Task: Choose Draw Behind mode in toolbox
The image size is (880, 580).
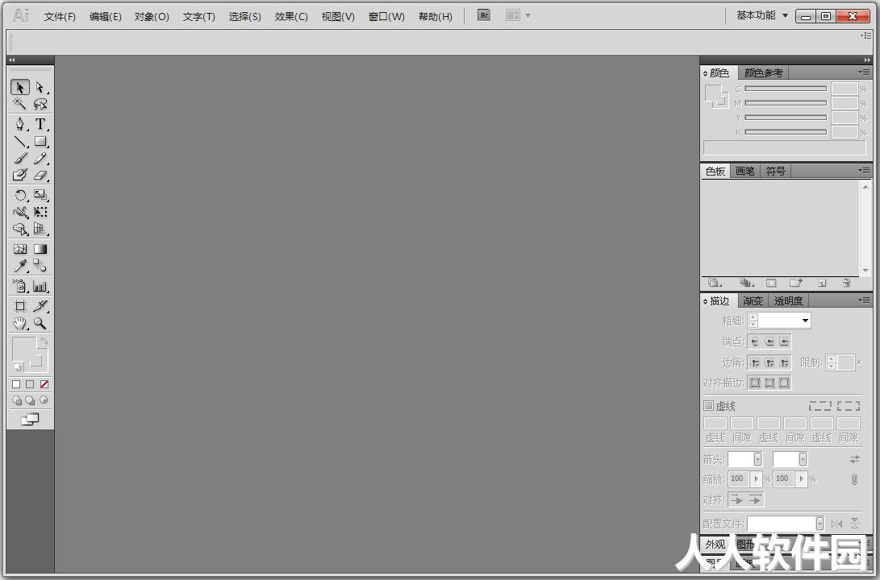Action: click(31, 400)
